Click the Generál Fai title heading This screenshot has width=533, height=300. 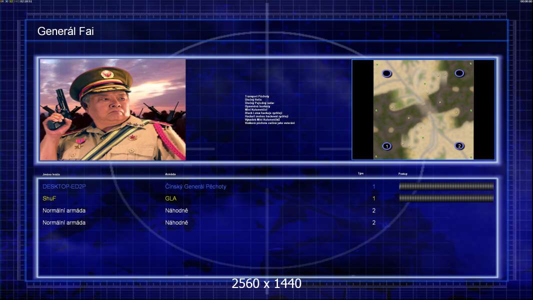65,31
